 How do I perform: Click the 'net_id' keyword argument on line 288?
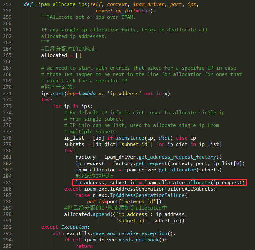point(95,202)
